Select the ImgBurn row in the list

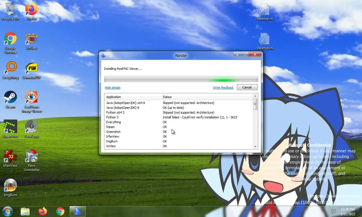pos(179,141)
